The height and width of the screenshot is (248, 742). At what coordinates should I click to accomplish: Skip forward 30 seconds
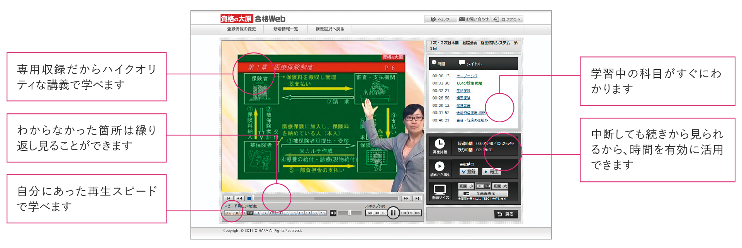coord(410,213)
